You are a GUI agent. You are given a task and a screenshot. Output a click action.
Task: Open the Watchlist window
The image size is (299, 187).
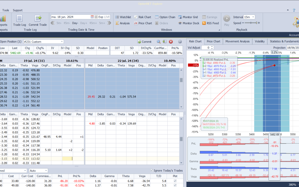click(123, 17)
